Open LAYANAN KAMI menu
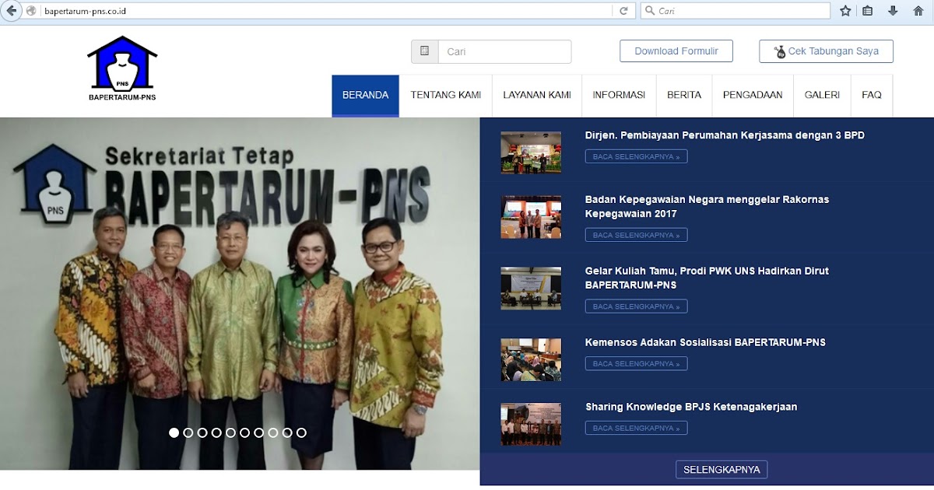Image resolution: width=934 pixels, height=490 pixels. click(537, 95)
